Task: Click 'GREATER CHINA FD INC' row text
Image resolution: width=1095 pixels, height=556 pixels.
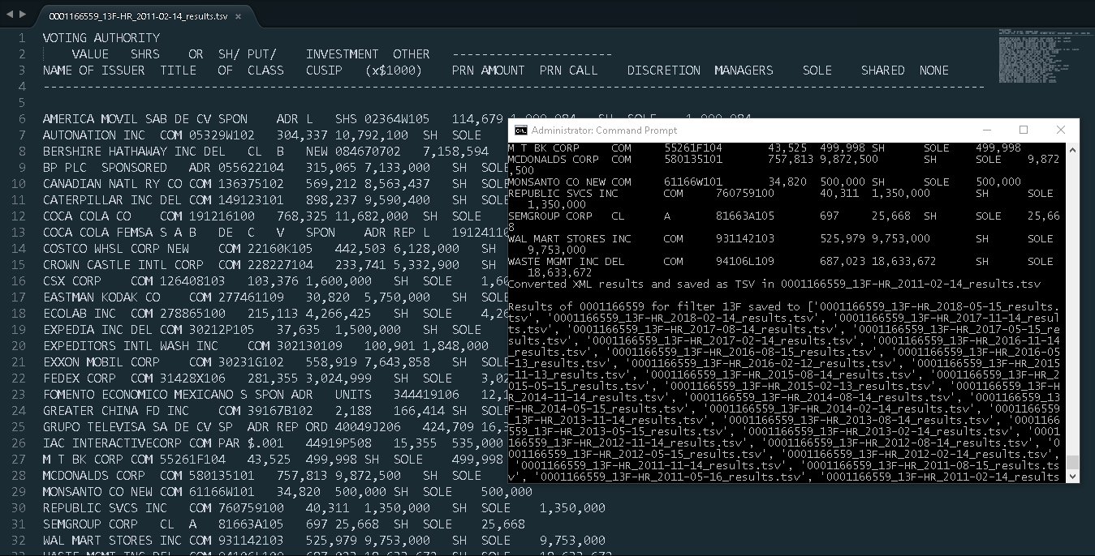Action: (116, 411)
